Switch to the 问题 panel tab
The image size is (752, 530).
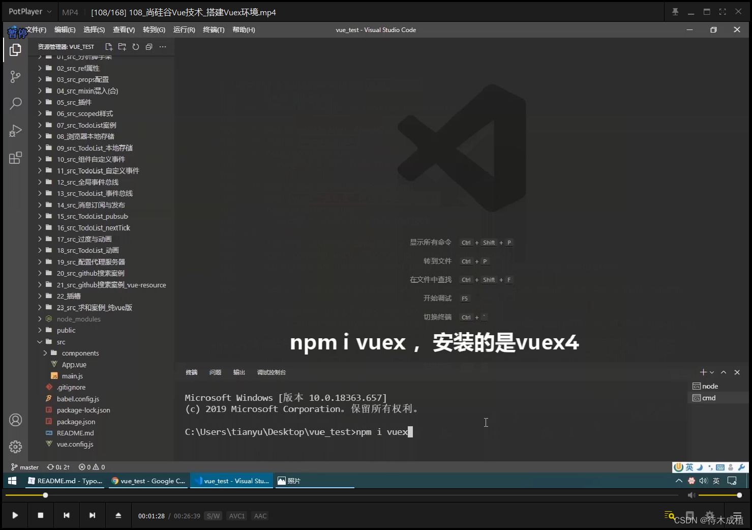coord(215,372)
